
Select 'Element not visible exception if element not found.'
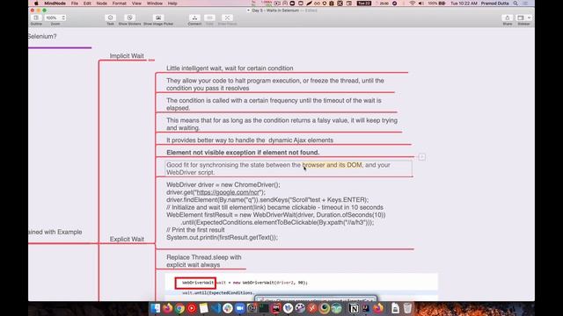[x=243, y=152]
